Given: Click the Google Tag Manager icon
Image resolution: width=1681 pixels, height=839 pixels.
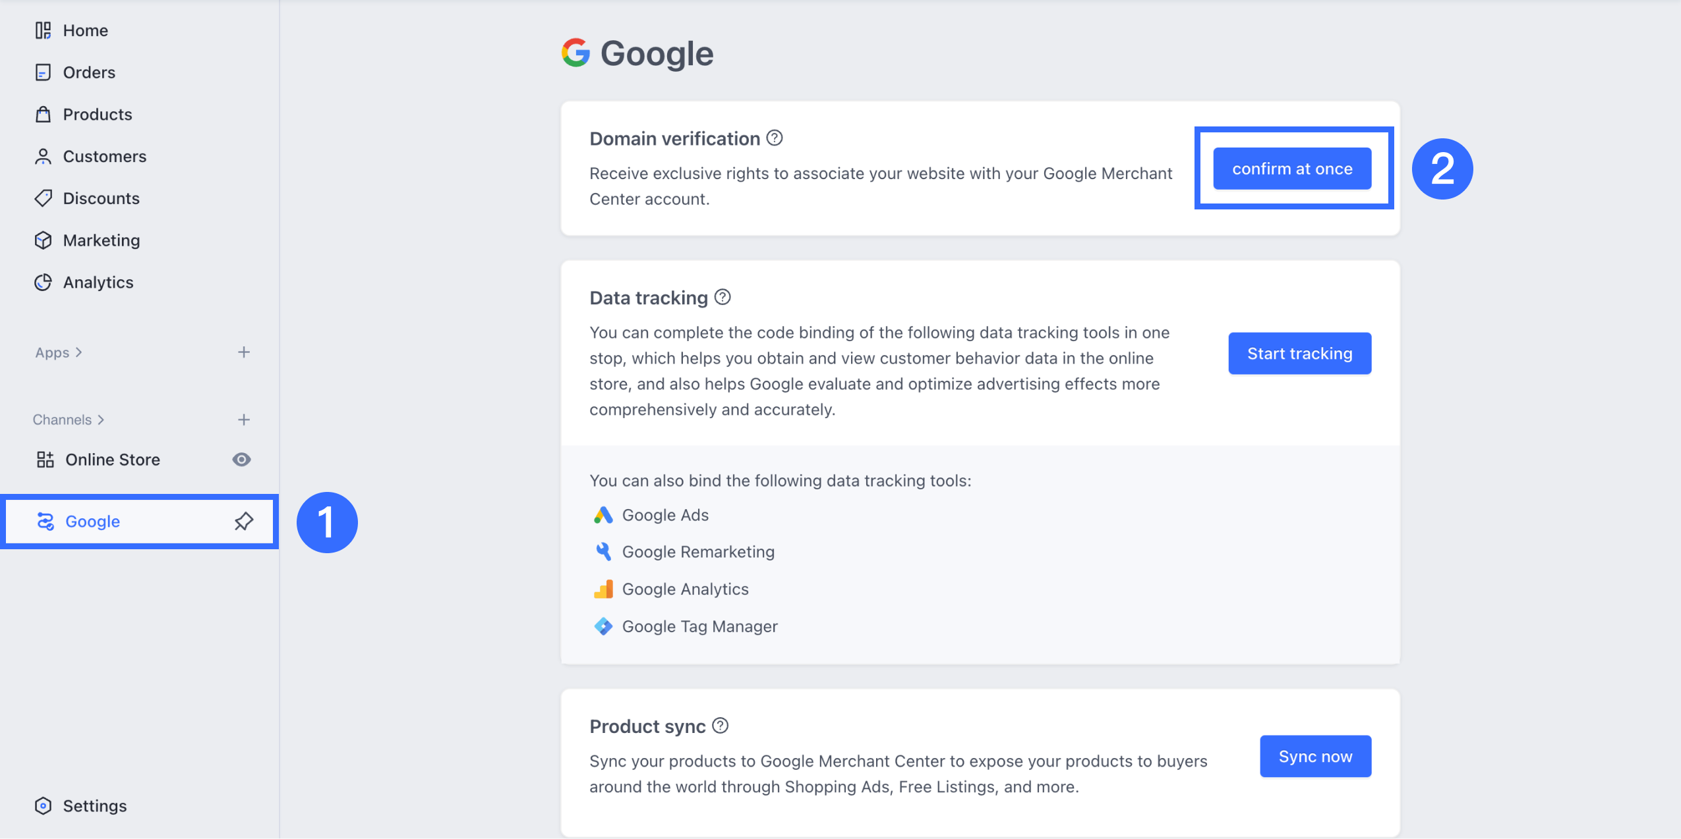Looking at the screenshot, I should click(x=603, y=626).
